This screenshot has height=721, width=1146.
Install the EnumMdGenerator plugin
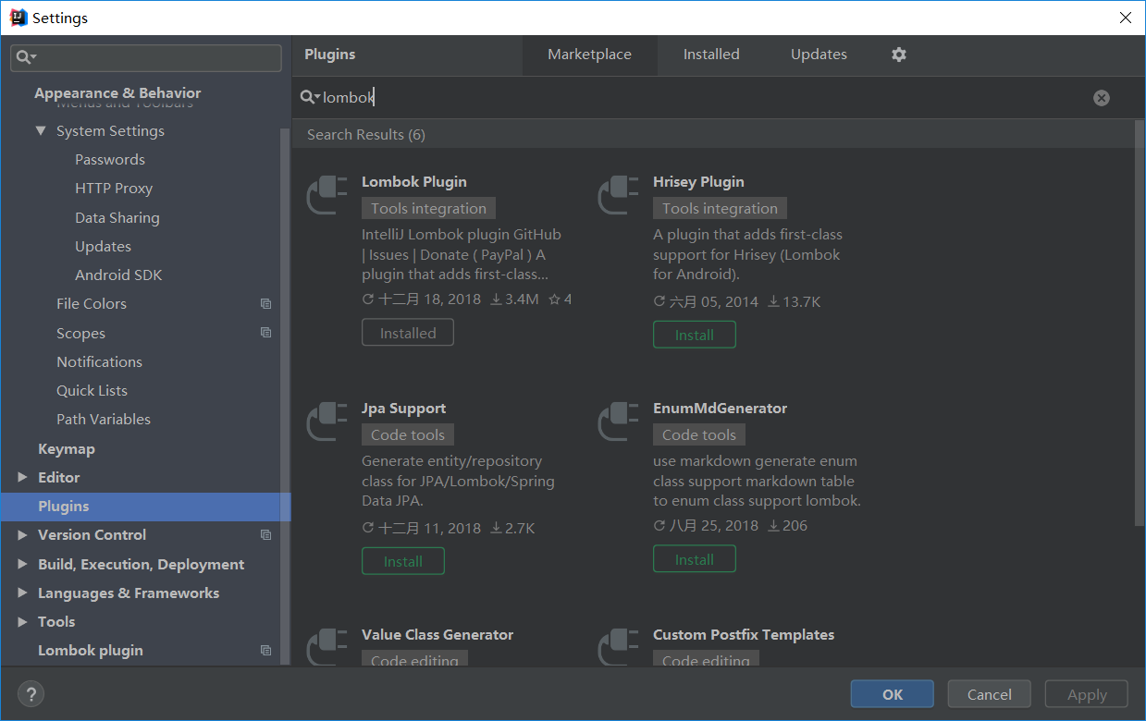pos(694,558)
